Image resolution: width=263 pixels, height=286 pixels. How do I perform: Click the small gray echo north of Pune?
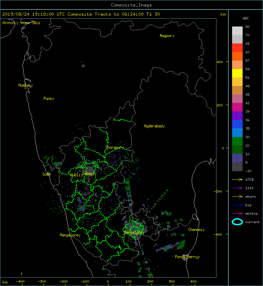coord(83,66)
